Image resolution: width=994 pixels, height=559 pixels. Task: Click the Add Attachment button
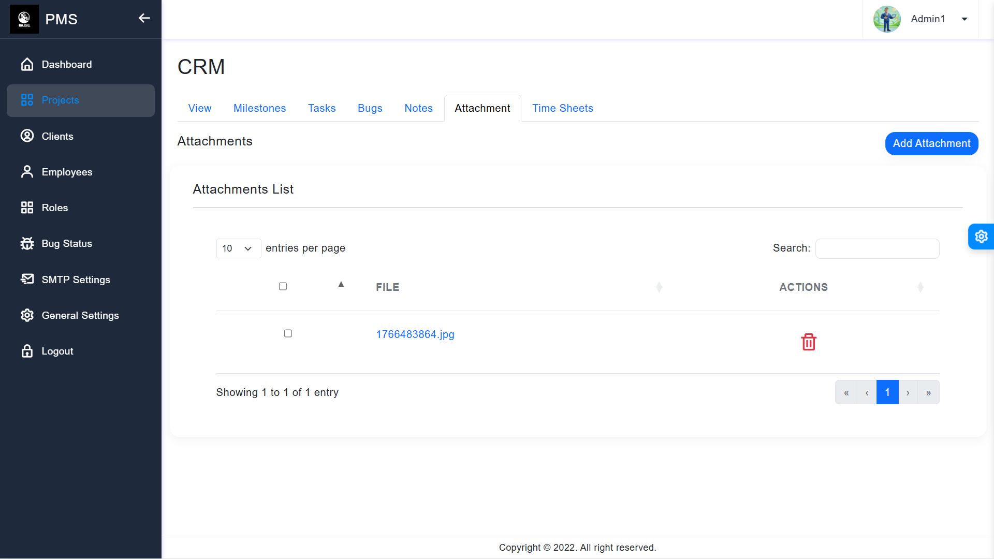(x=931, y=143)
